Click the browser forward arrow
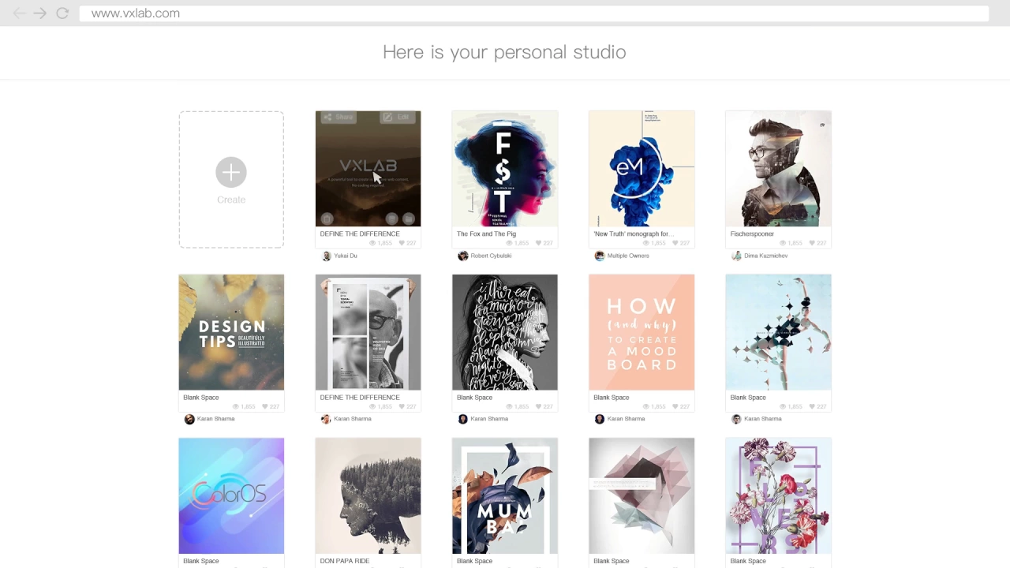The height and width of the screenshot is (568, 1010). click(x=40, y=13)
